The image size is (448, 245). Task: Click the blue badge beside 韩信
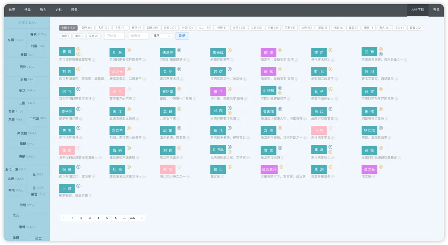point(230,69)
